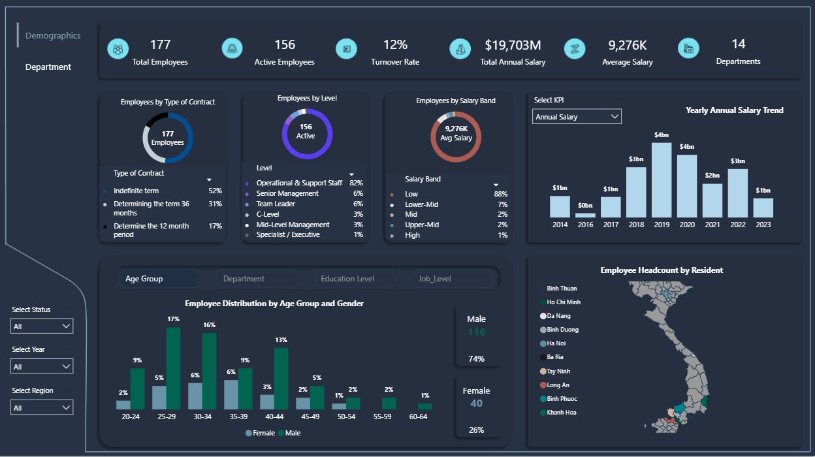Click the Turnover Rate icon
This screenshot has width=815, height=457.
[346, 48]
